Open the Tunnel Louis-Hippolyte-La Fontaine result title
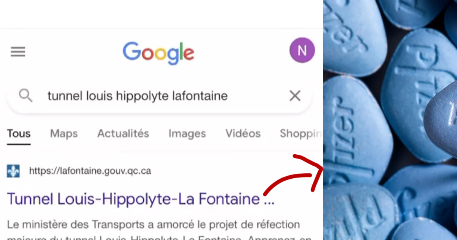The image size is (457, 240). (x=141, y=199)
